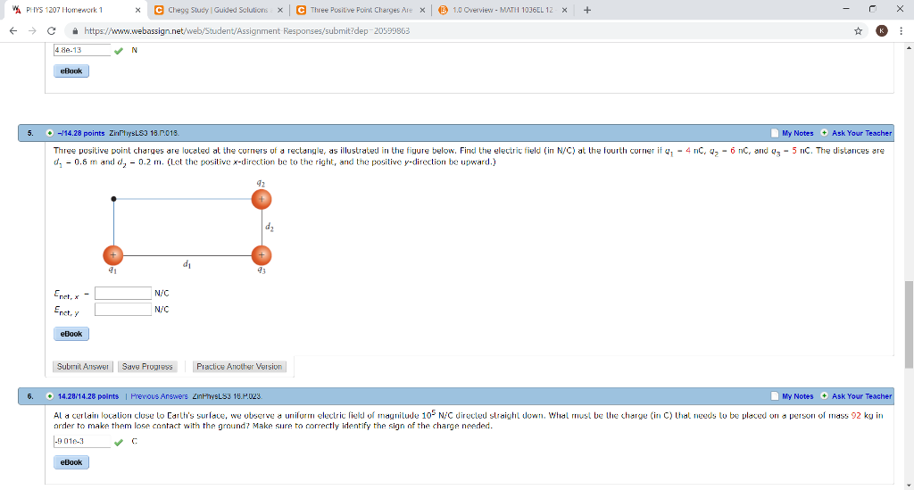
Task: Open Chrome three-dot menu
Action: pos(902,31)
